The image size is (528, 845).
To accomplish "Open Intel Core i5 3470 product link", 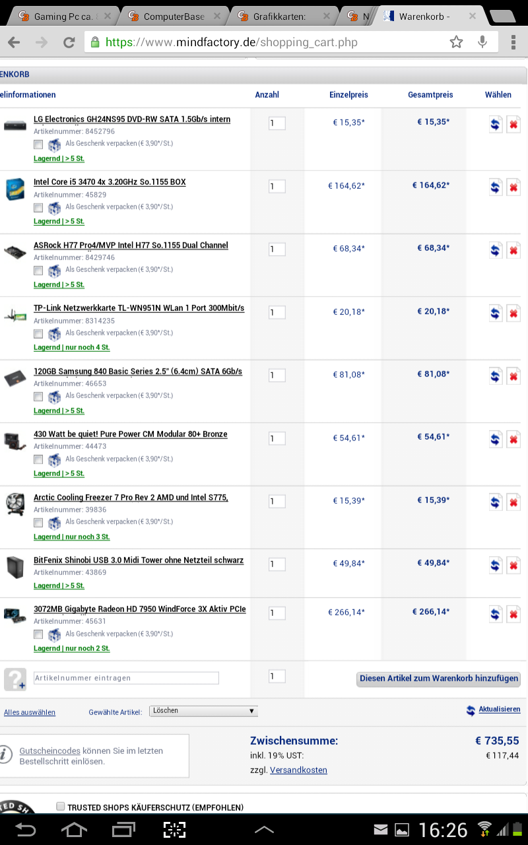I will (x=110, y=182).
